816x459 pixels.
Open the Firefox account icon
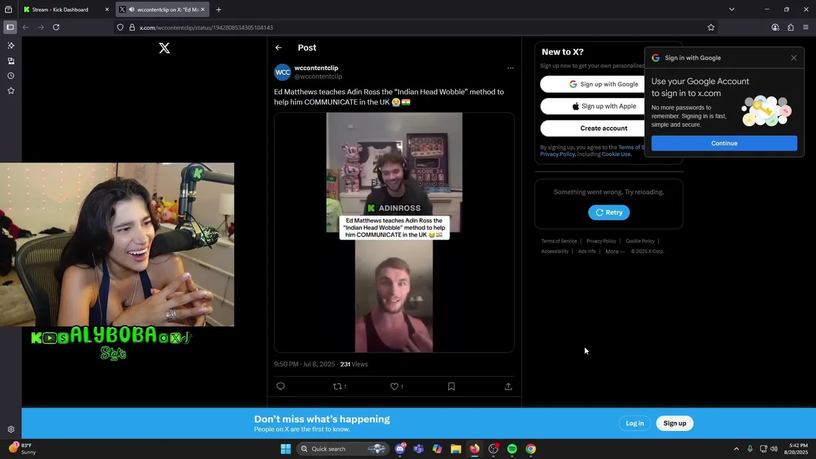(775, 27)
